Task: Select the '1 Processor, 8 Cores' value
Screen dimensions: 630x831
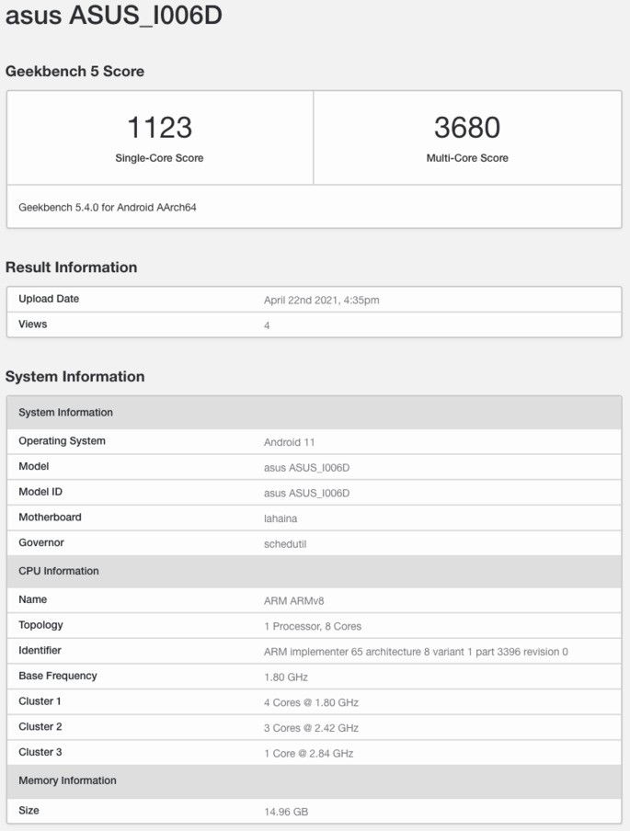Action: click(x=313, y=626)
